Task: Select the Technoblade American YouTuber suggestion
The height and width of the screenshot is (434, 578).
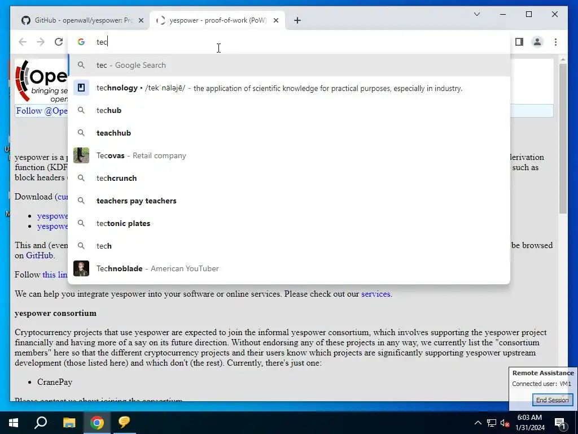Action: (x=289, y=268)
